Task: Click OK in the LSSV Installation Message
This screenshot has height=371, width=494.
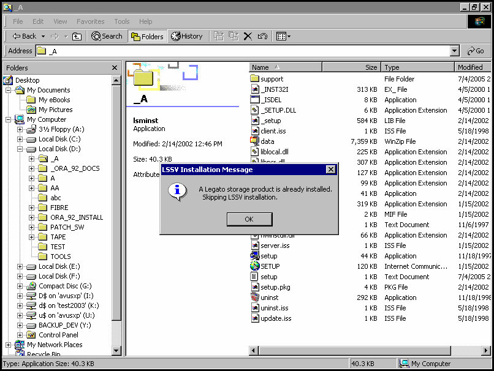Action: click(x=249, y=219)
